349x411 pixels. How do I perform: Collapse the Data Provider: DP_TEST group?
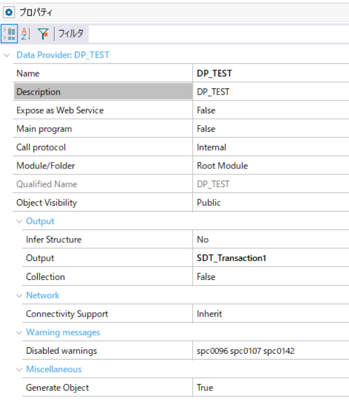[x=7, y=55]
